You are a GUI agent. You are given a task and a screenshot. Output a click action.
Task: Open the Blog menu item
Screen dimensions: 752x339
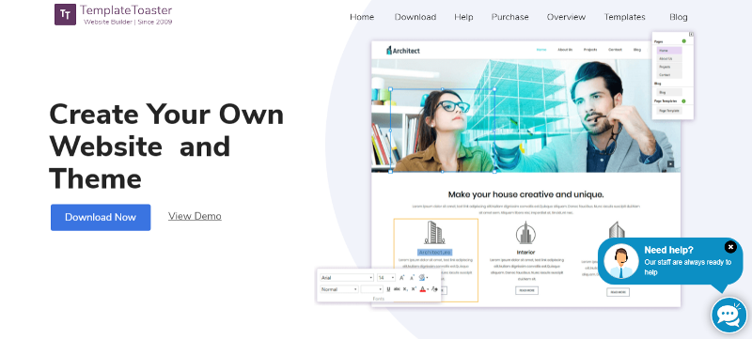click(679, 17)
